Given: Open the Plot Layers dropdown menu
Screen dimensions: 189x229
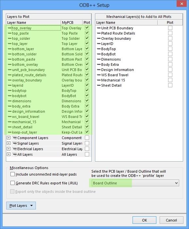Looking at the screenshot, I should point(21,206).
